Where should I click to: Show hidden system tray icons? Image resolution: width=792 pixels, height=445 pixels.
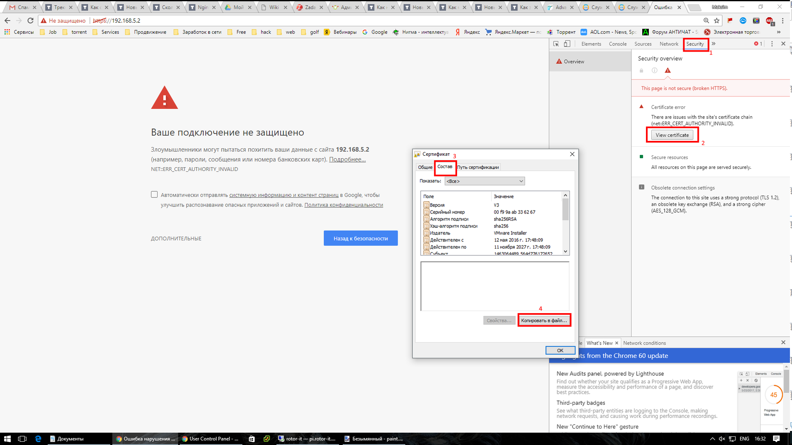(712, 439)
